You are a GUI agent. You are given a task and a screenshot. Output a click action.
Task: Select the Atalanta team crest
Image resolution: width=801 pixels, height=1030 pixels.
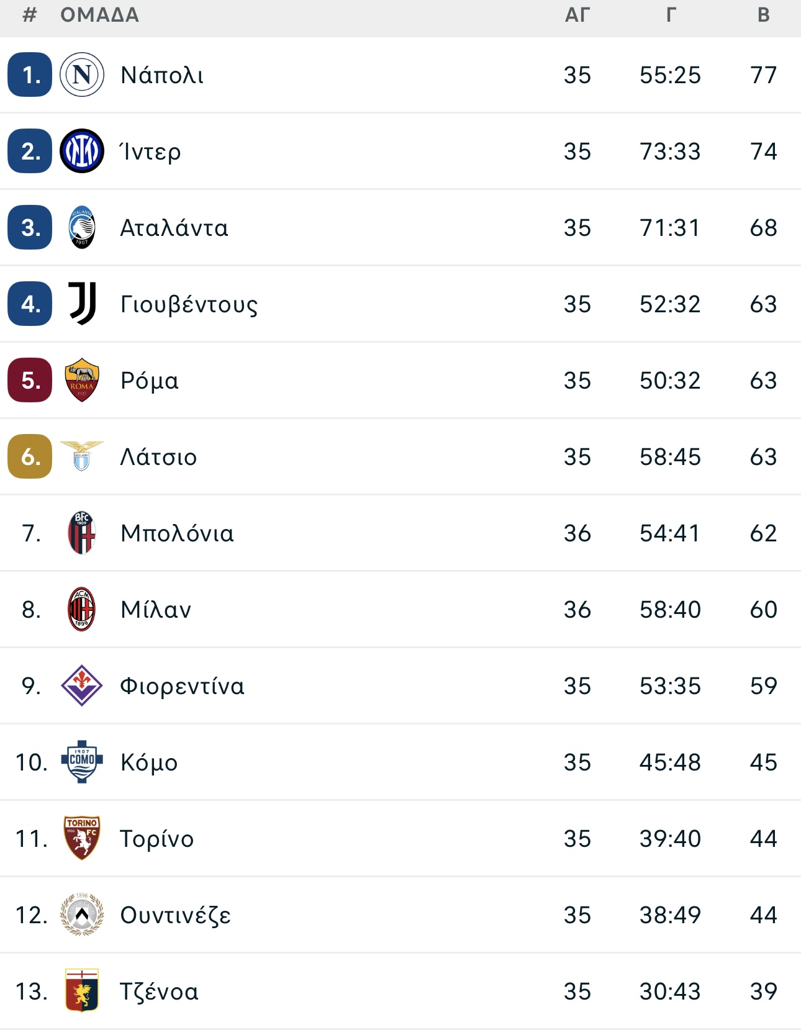point(82,228)
